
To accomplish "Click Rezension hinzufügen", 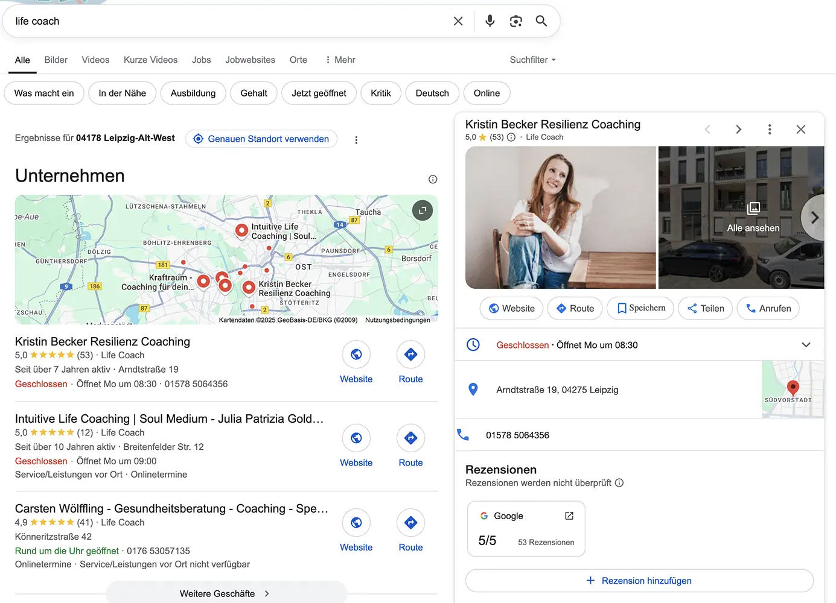I will 639,581.
